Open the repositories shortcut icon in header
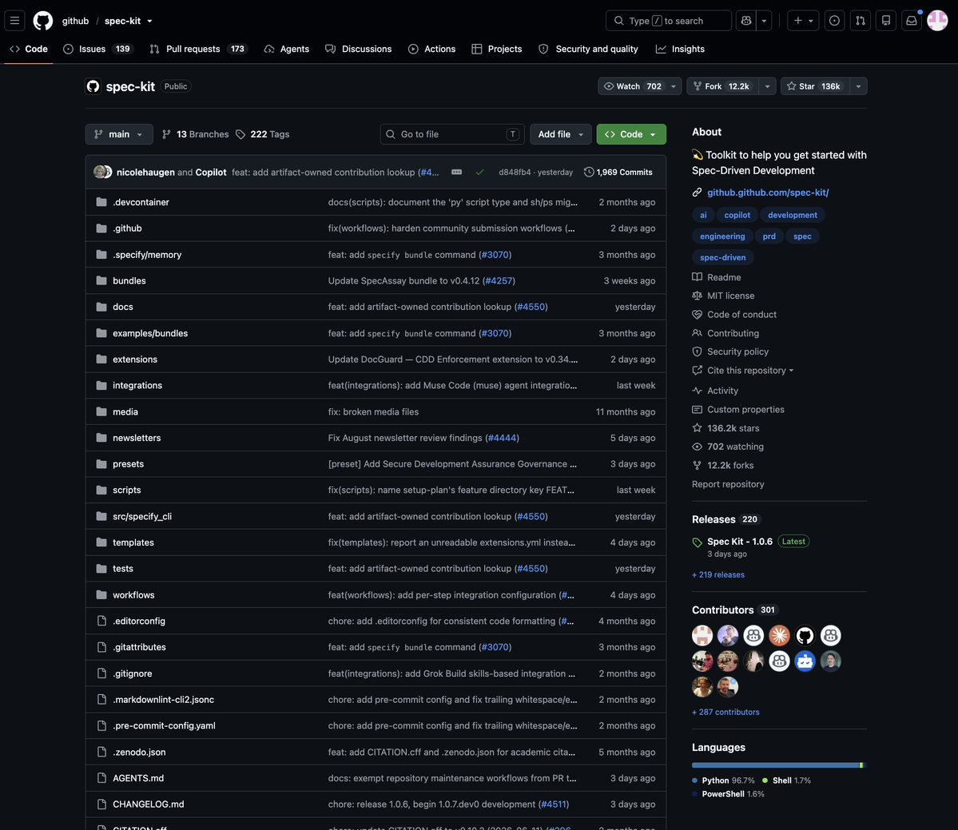The image size is (958, 830). pos(886,21)
